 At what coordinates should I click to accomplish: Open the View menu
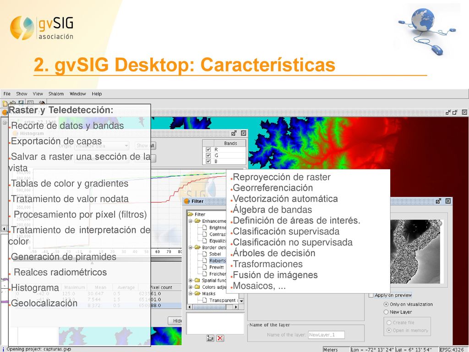(x=38, y=93)
